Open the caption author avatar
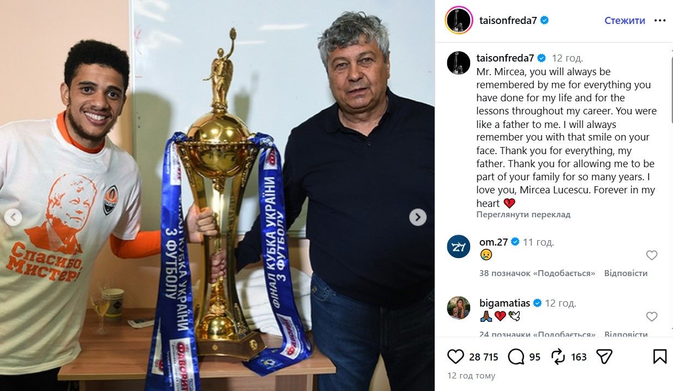The width and height of the screenshot is (673, 391). coord(459,63)
